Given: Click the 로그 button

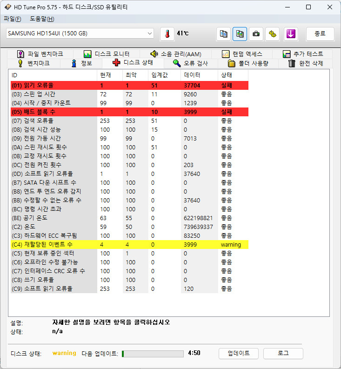Looking at the screenshot, I should (x=283, y=354).
